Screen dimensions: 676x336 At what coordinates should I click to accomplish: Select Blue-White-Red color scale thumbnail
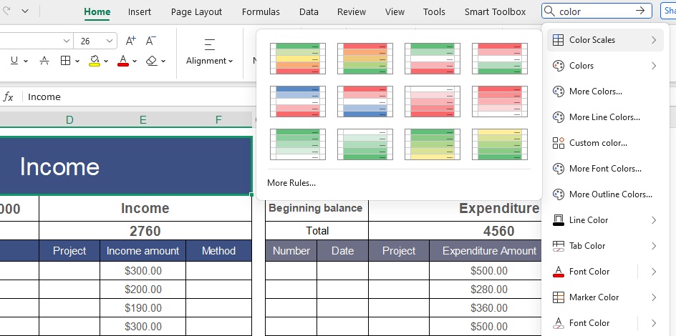click(x=298, y=102)
